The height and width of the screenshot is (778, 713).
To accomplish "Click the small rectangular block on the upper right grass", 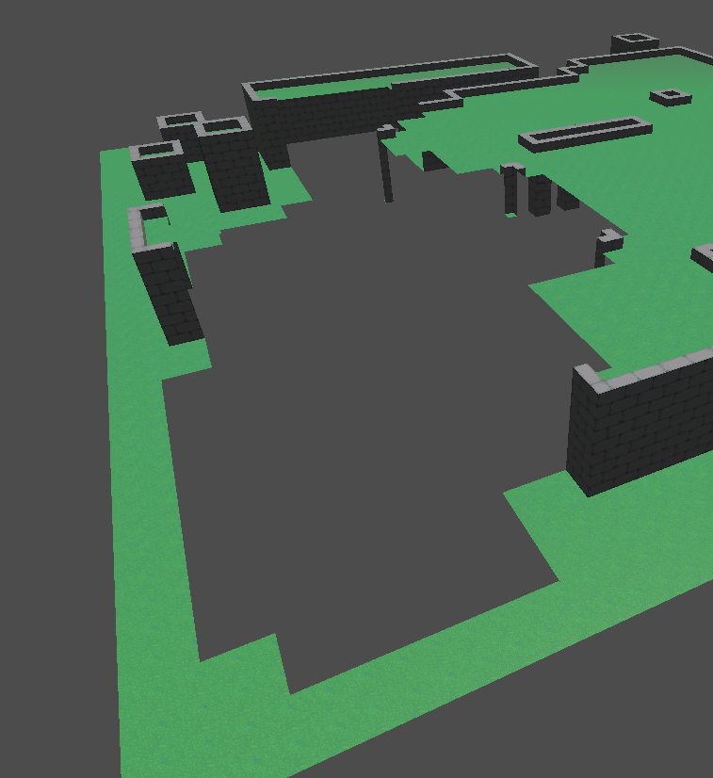I will tap(671, 96).
